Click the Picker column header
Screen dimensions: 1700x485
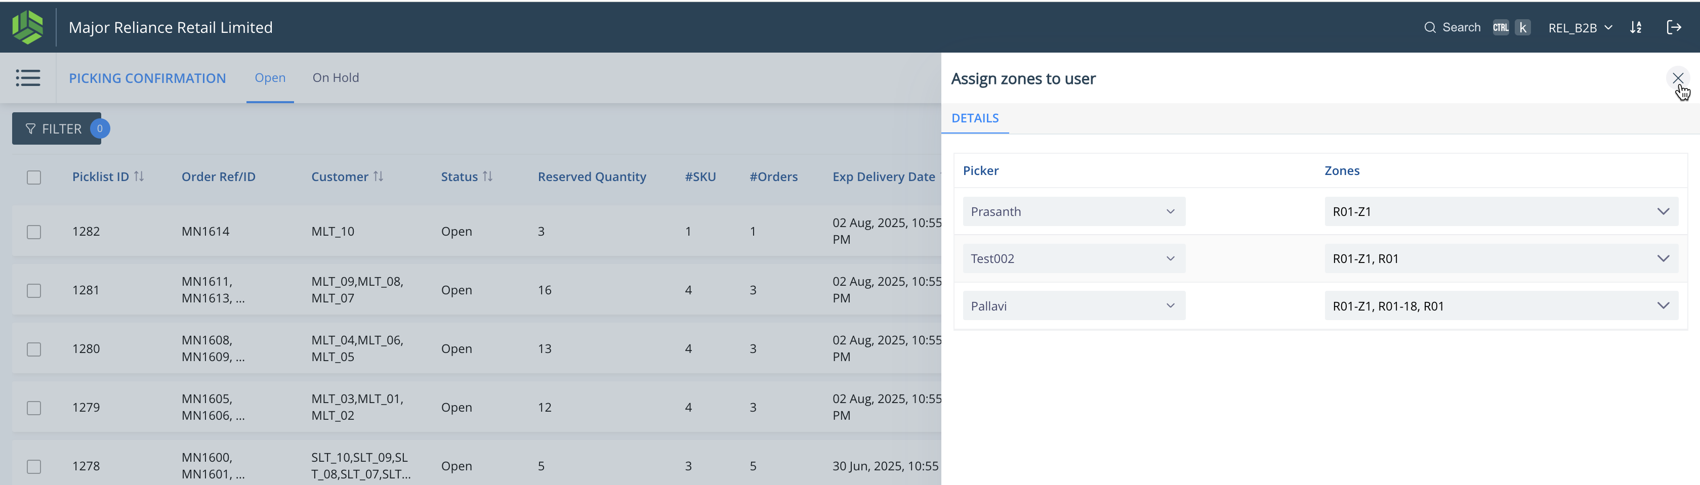981,170
